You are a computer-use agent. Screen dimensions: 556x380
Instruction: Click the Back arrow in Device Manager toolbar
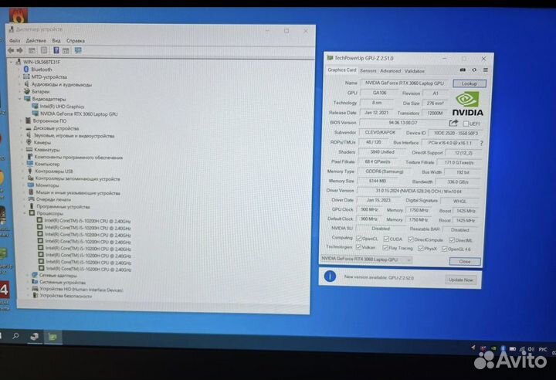click(11, 51)
